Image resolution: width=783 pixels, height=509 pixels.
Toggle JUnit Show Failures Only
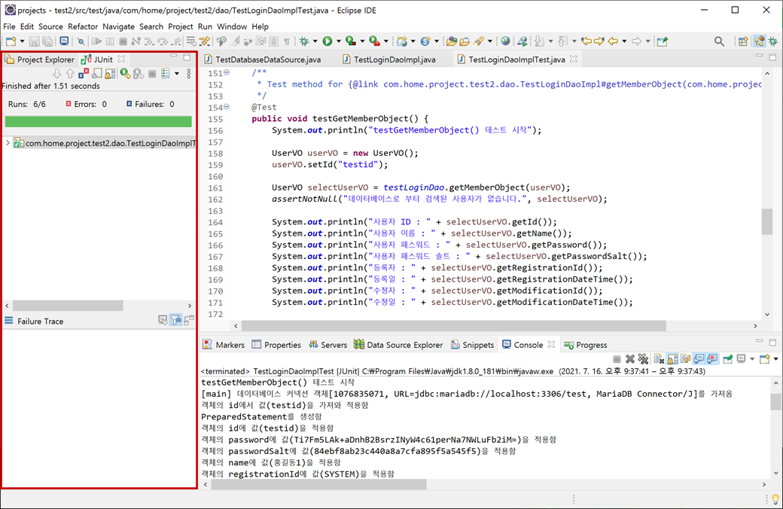pos(84,74)
